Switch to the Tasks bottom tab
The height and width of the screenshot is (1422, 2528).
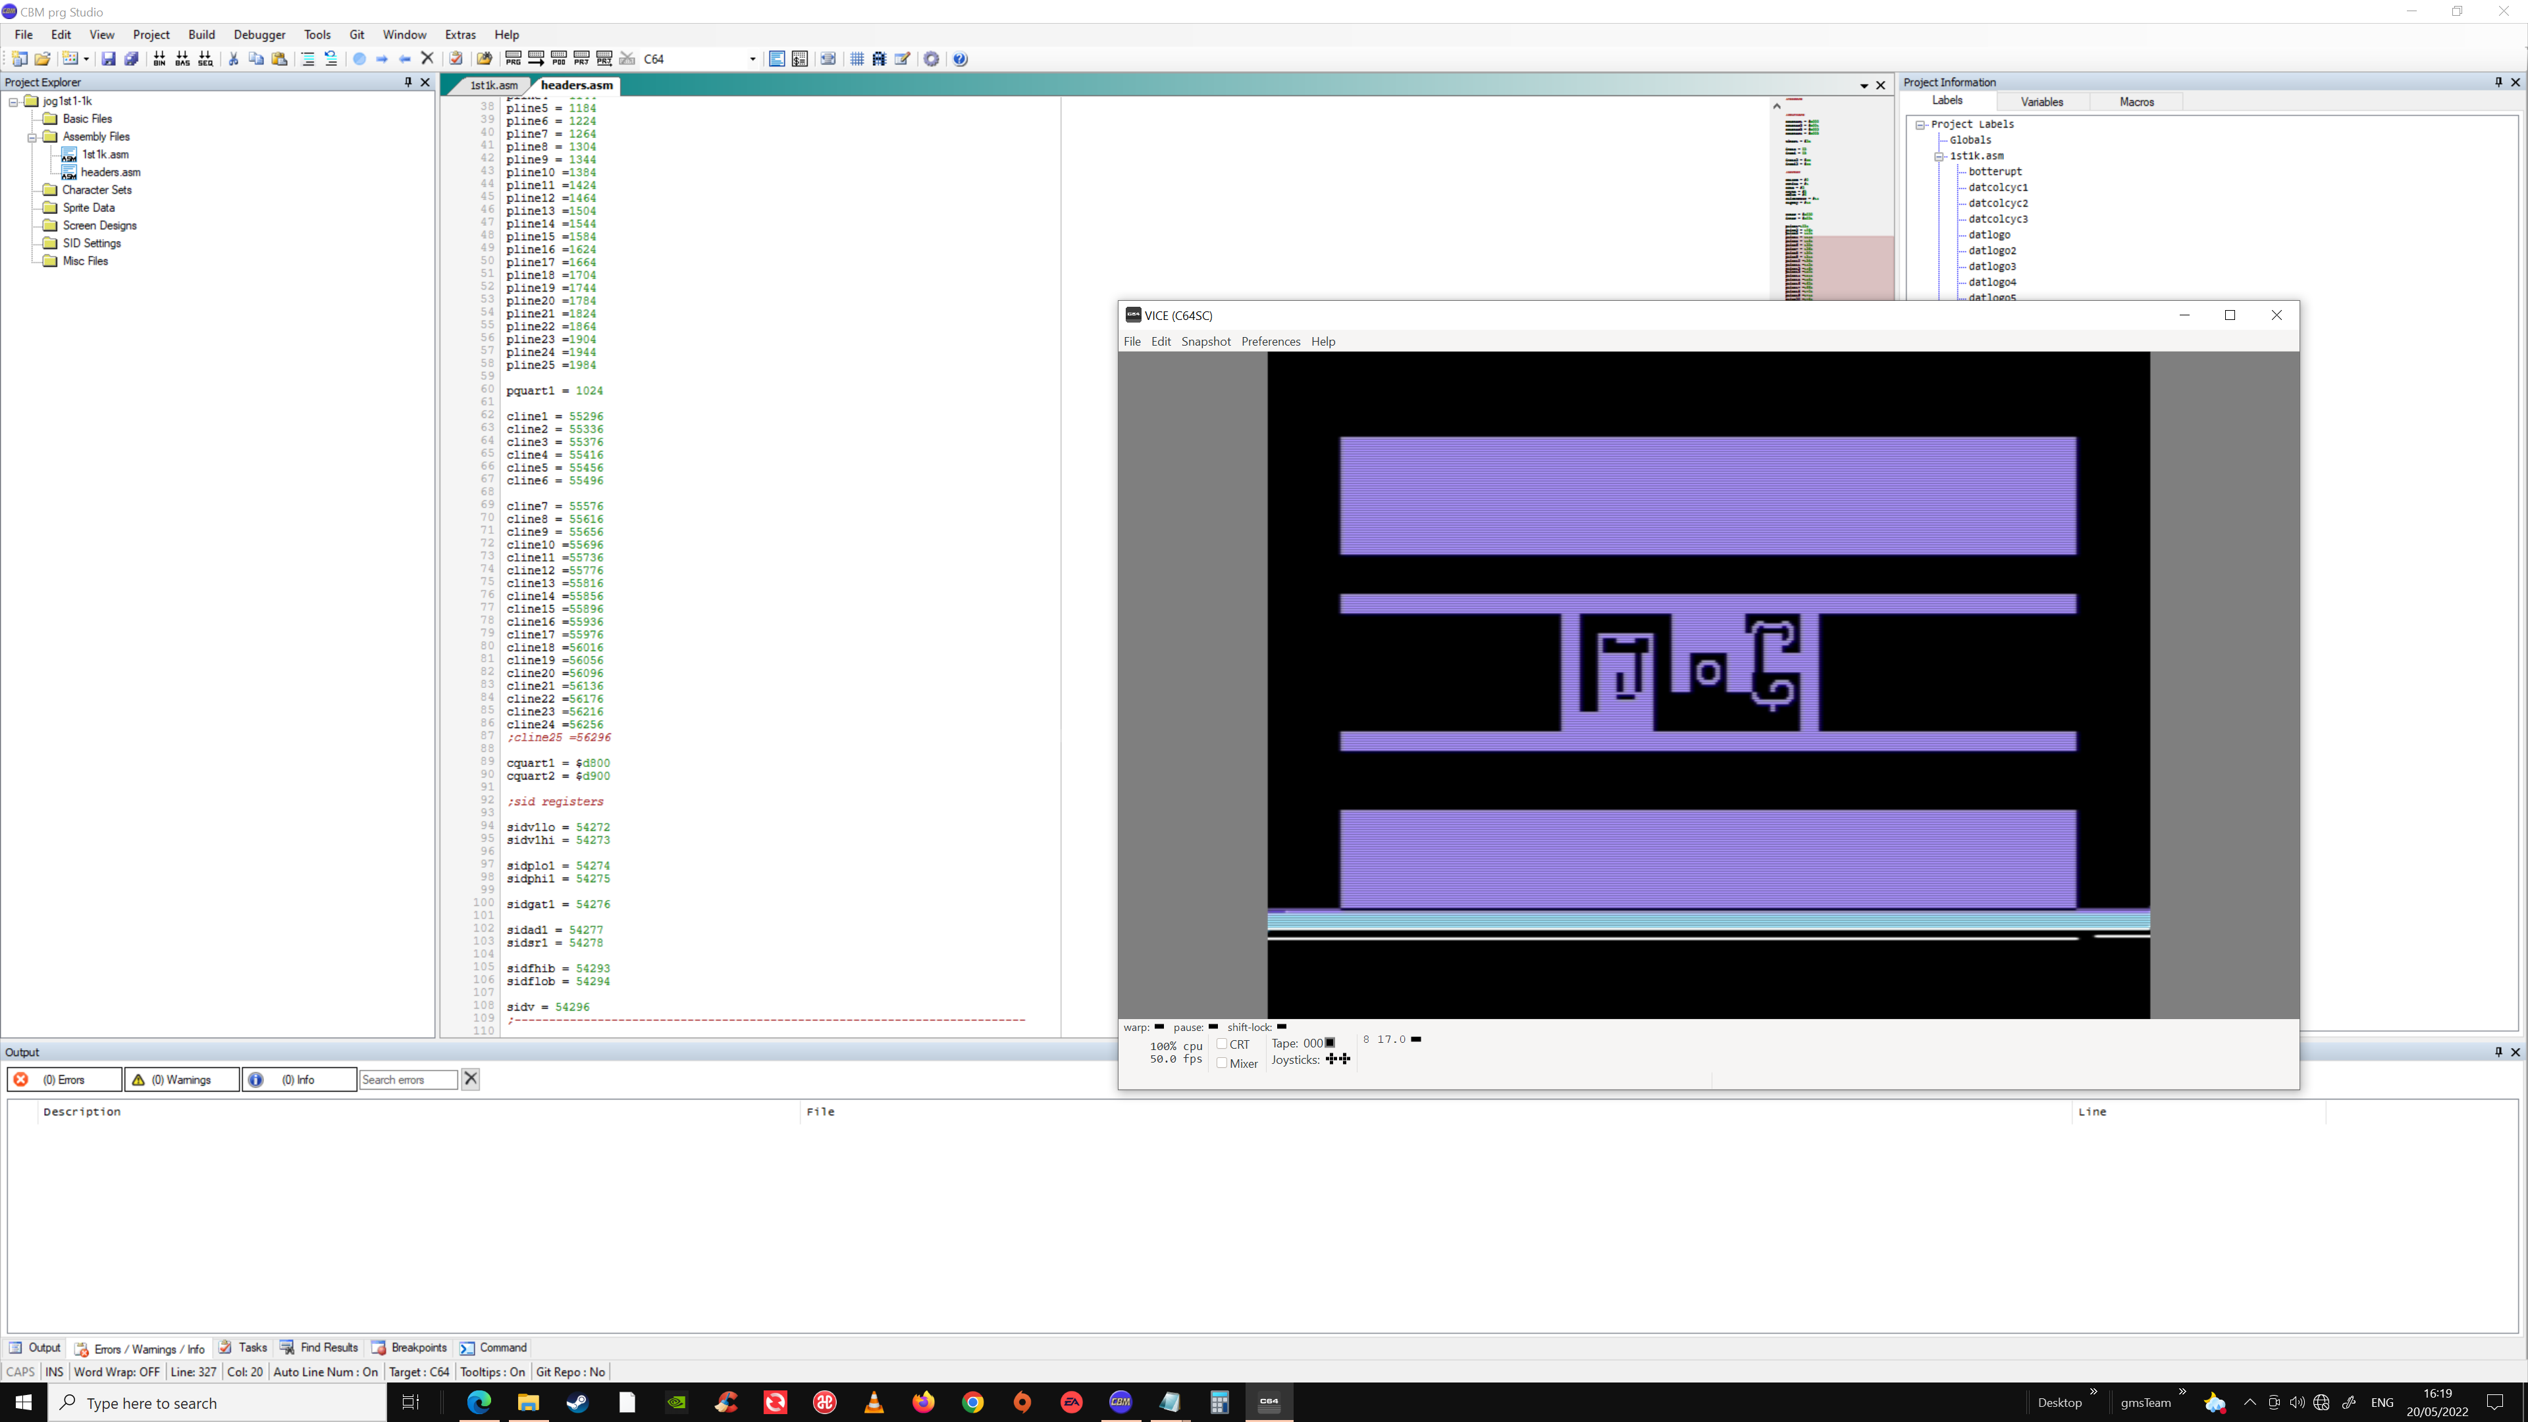[242, 1348]
